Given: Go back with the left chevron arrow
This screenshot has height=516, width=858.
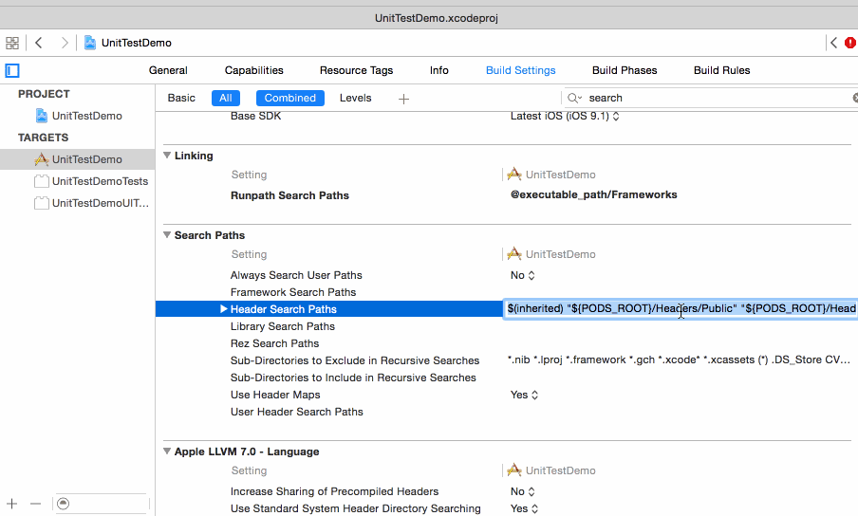Looking at the screenshot, I should point(39,43).
